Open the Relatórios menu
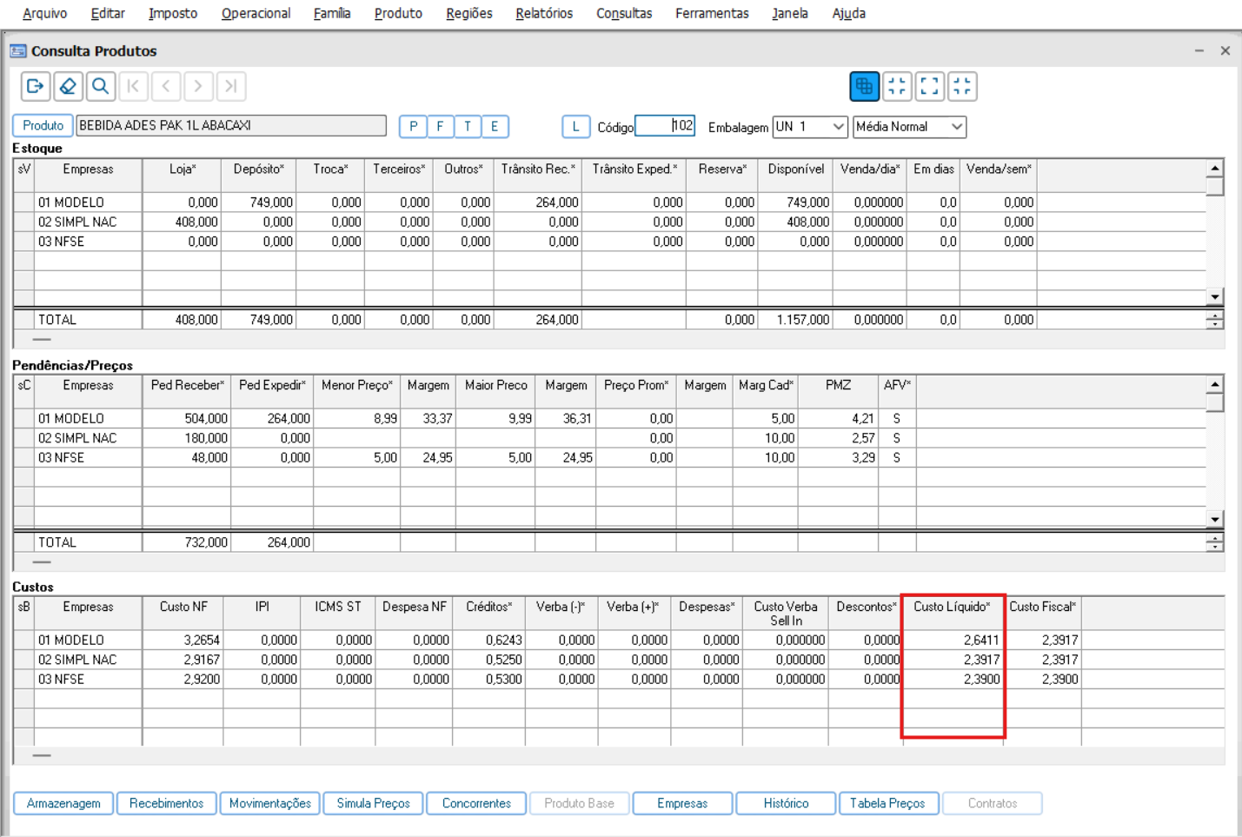1242x837 pixels. [544, 13]
